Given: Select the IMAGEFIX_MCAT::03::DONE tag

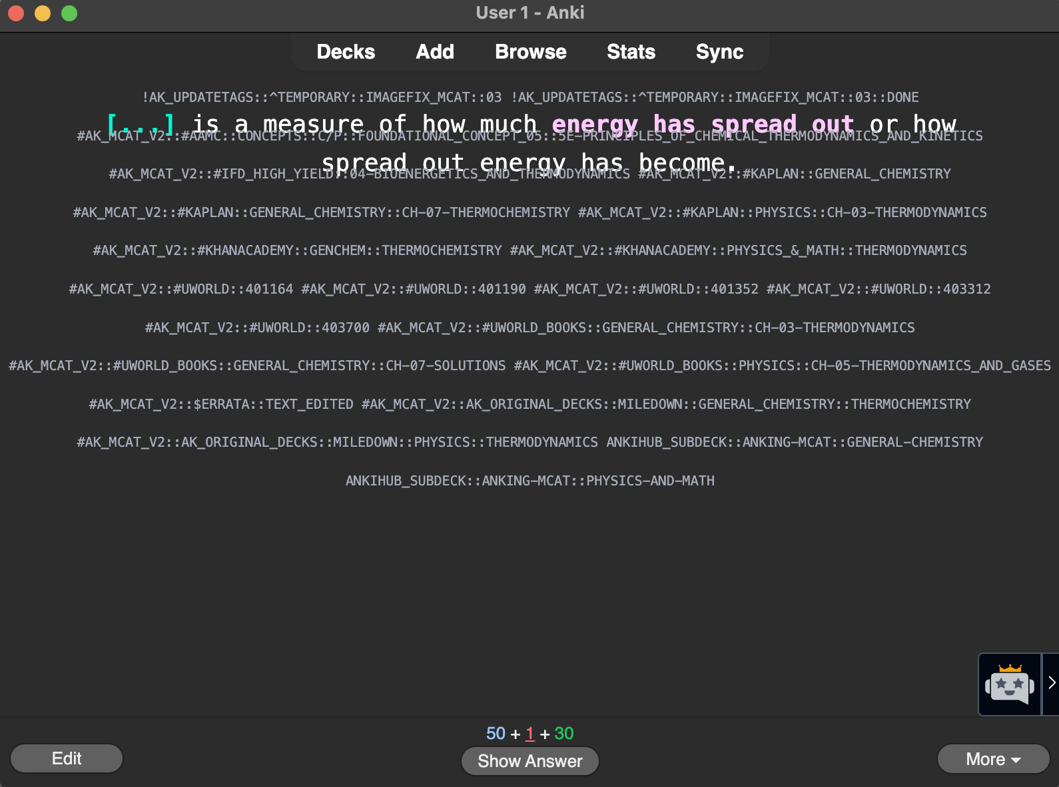Looking at the screenshot, I should click(x=715, y=97).
